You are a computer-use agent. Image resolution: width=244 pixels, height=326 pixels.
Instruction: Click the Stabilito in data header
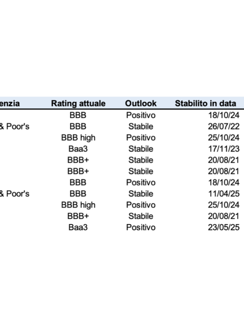205,104
